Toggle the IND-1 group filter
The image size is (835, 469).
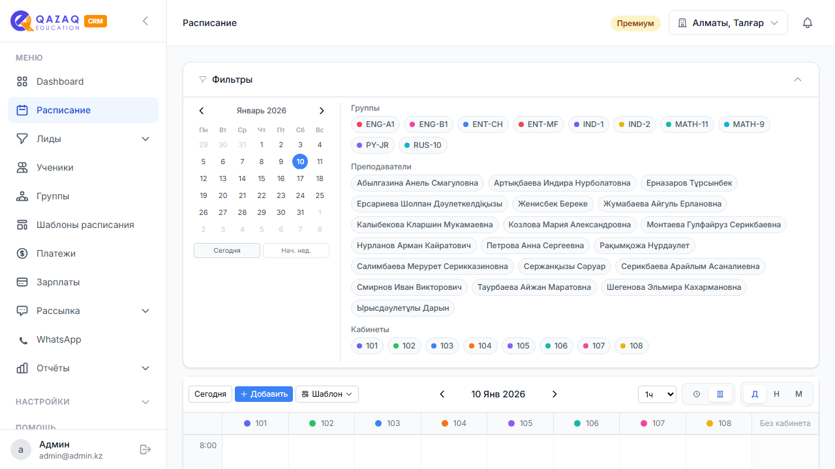tap(589, 124)
